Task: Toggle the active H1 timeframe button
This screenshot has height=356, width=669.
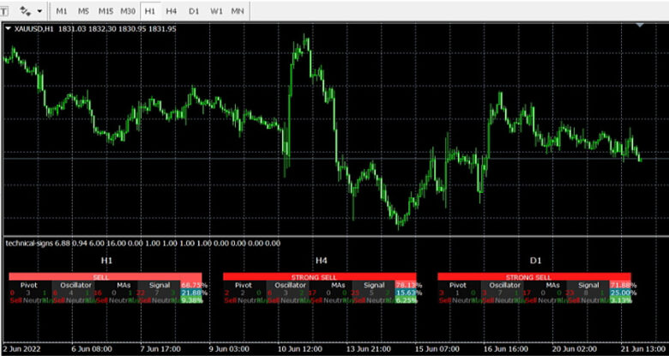Action: pos(150,11)
